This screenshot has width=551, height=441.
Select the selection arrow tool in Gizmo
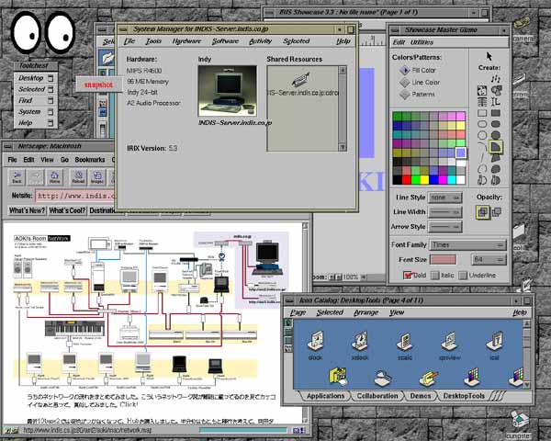(489, 56)
